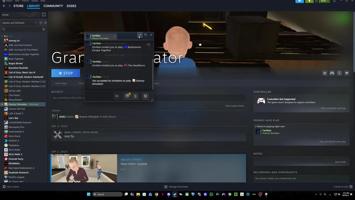Image resolution: width=355 pixels, height=200 pixels.
Task: Enter Big Picture mode monitor icon
Action: [334, 1]
